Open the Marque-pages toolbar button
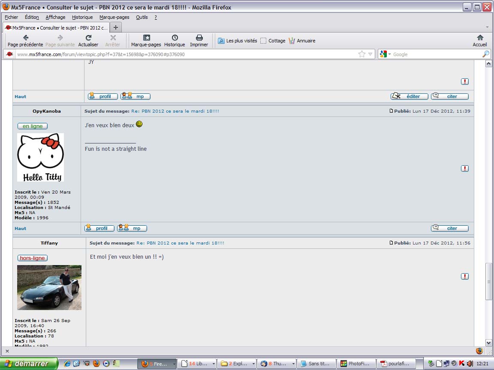Screen dimensions: 494x370 (x=146, y=41)
